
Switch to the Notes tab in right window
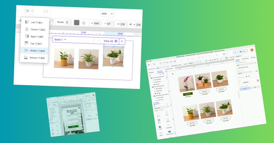(x=253, y=57)
